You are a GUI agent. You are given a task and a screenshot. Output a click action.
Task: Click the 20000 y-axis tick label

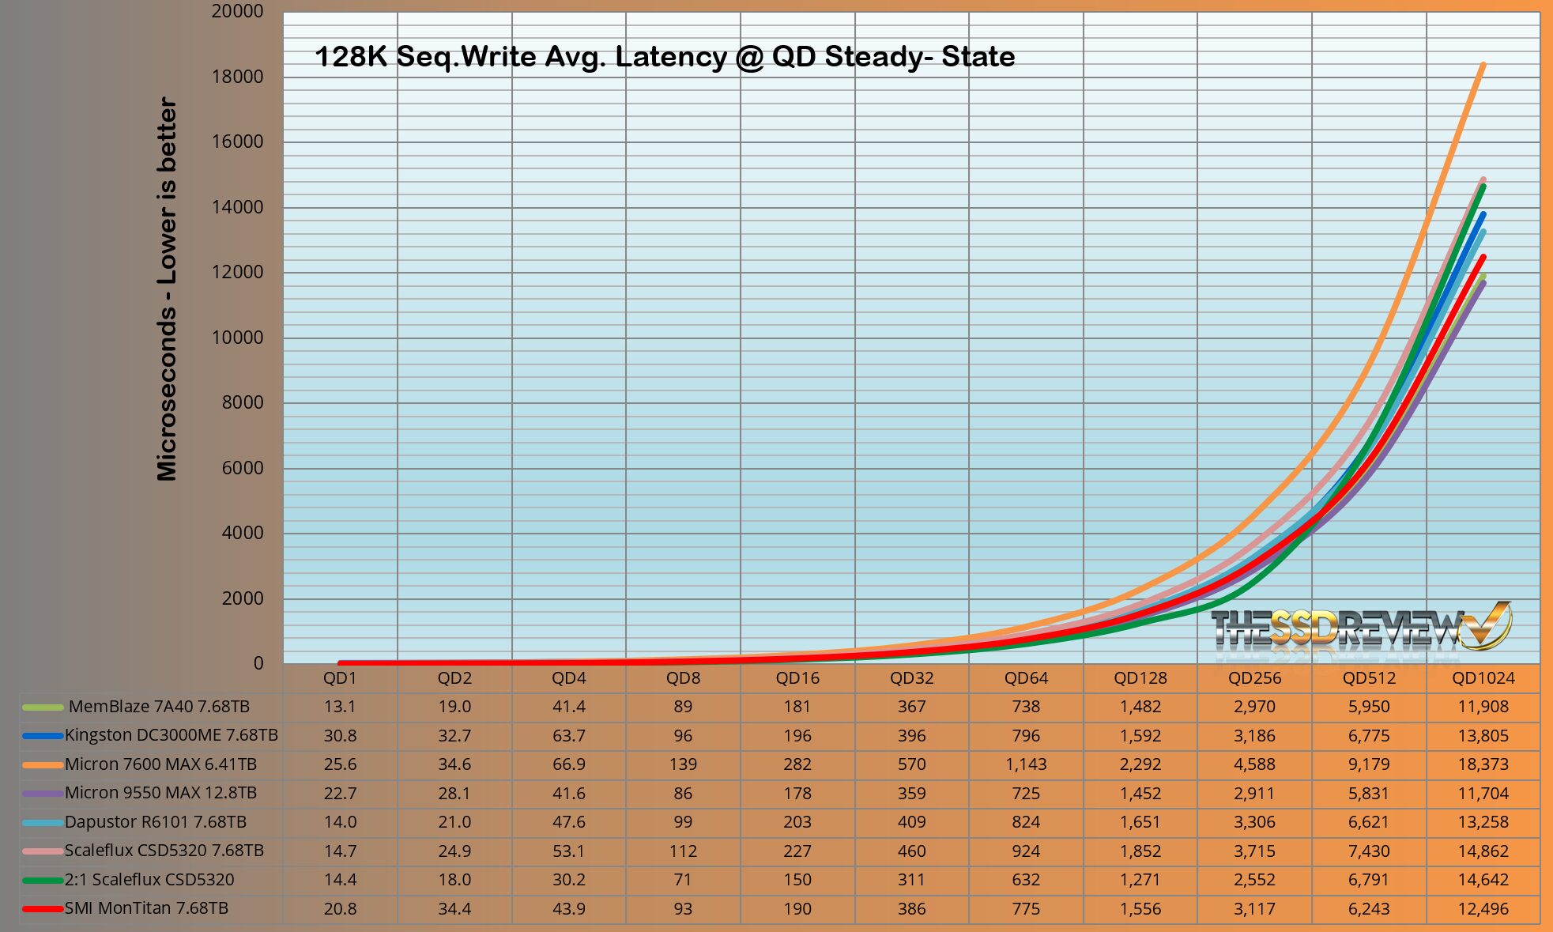[237, 11]
